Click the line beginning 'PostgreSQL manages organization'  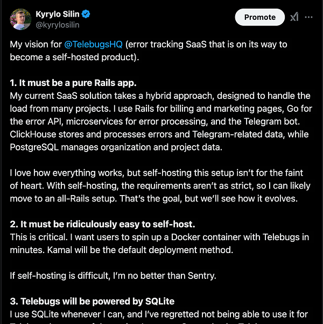pyautogui.click(x=116, y=147)
